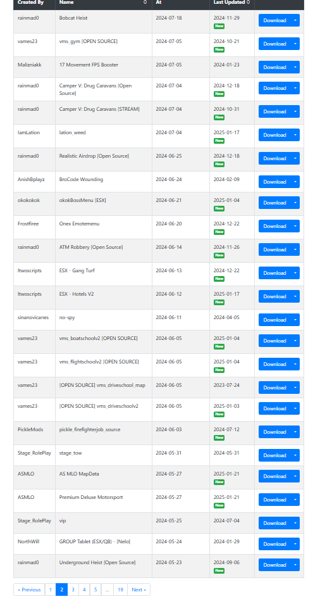Download Bobcat Heist script
The image size is (320, 599).
(x=274, y=20)
